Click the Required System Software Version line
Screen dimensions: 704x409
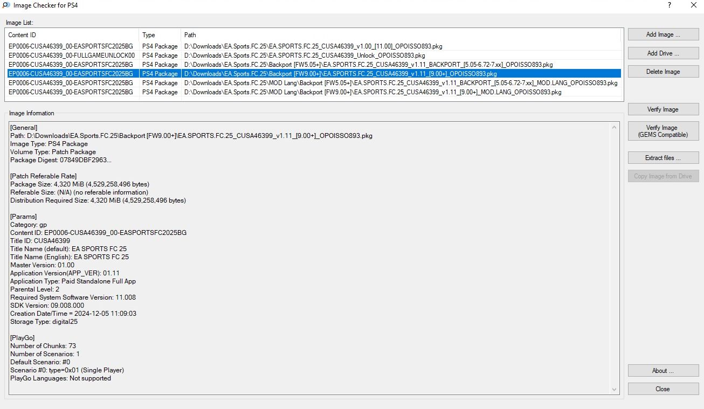click(73, 297)
